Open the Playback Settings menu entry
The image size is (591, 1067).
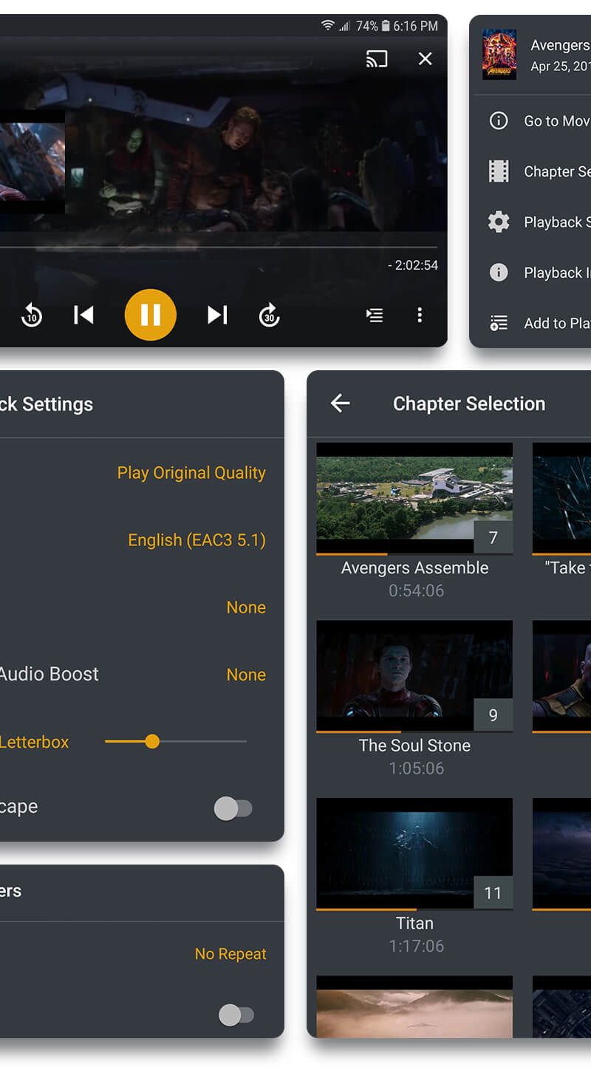pos(532,222)
